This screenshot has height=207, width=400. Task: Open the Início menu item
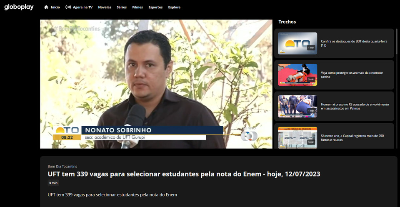55,7
